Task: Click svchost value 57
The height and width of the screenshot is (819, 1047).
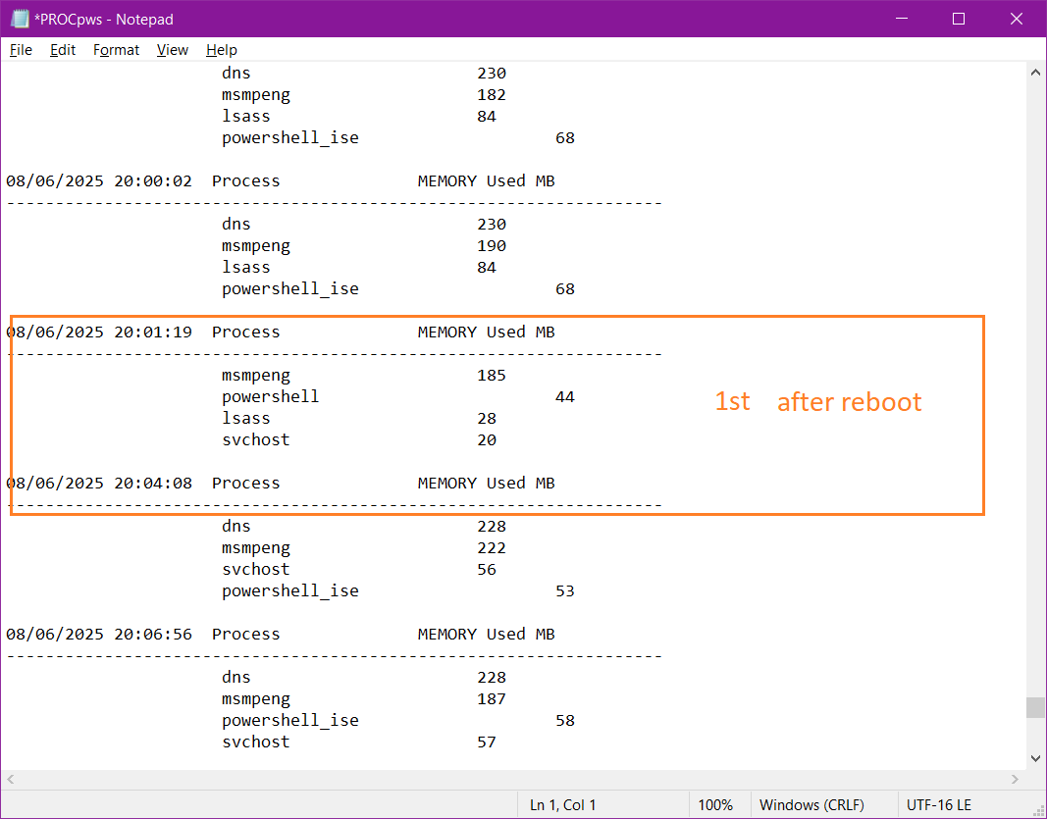Action: coord(487,742)
